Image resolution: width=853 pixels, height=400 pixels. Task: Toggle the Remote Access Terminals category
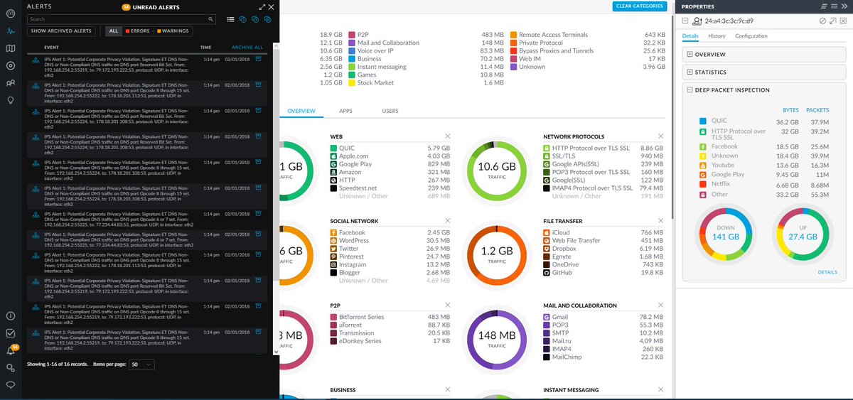coord(549,34)
